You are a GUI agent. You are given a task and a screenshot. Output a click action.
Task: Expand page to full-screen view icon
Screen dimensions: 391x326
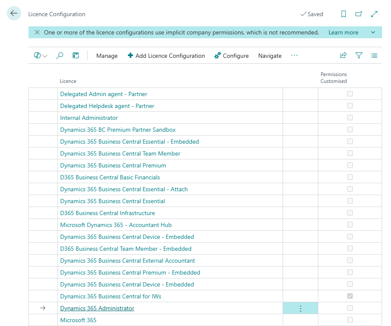374,14
